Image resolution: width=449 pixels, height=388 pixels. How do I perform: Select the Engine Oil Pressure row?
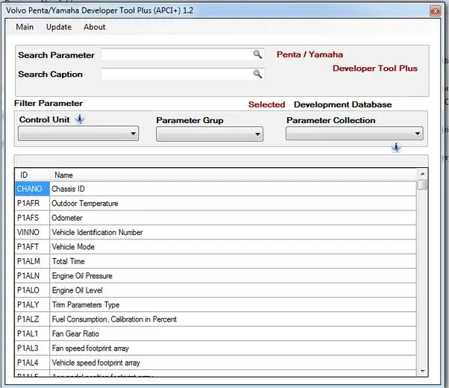(x=216, y=275)
